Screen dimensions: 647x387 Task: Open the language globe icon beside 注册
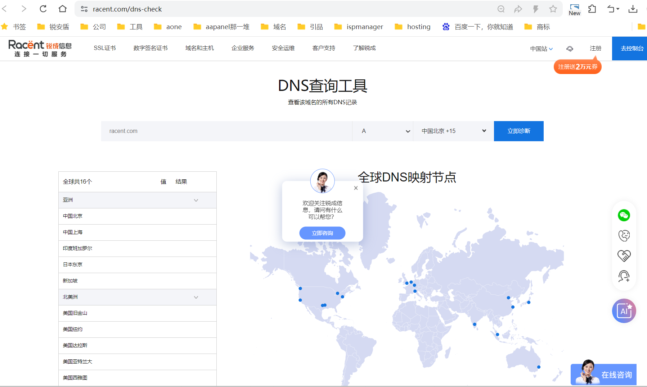pos(570,49)
